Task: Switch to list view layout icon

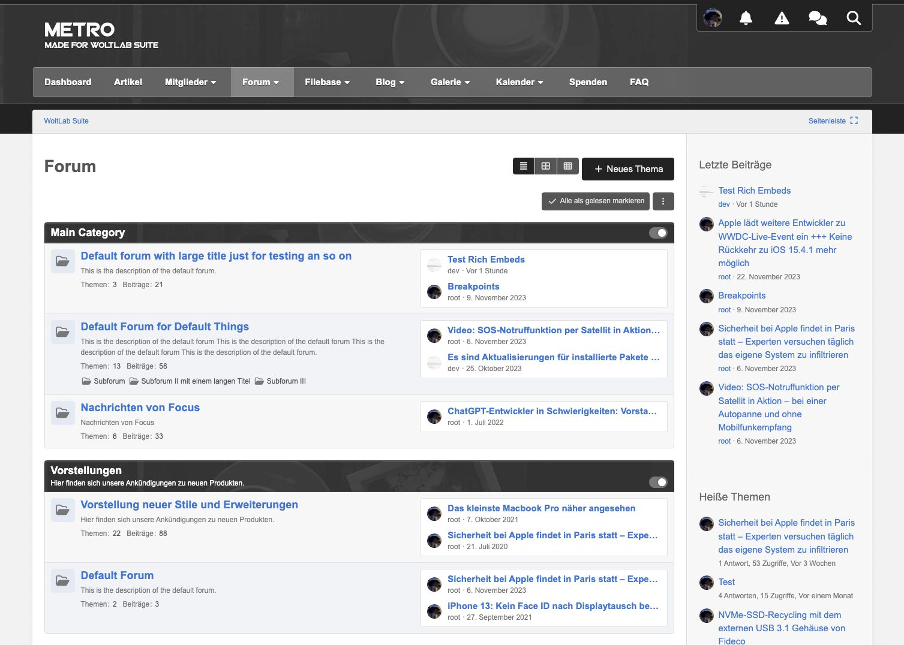Action: 524,166
